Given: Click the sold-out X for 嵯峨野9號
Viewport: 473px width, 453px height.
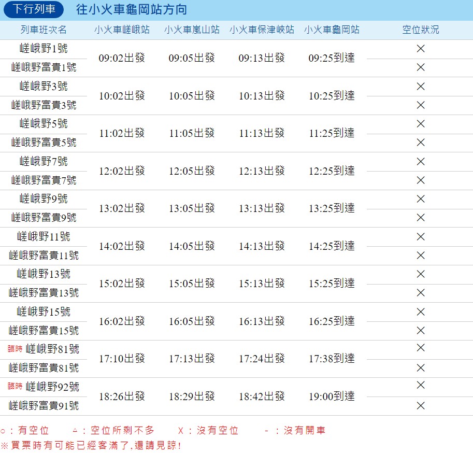Looking at the screenshot, I should (421, 199).
